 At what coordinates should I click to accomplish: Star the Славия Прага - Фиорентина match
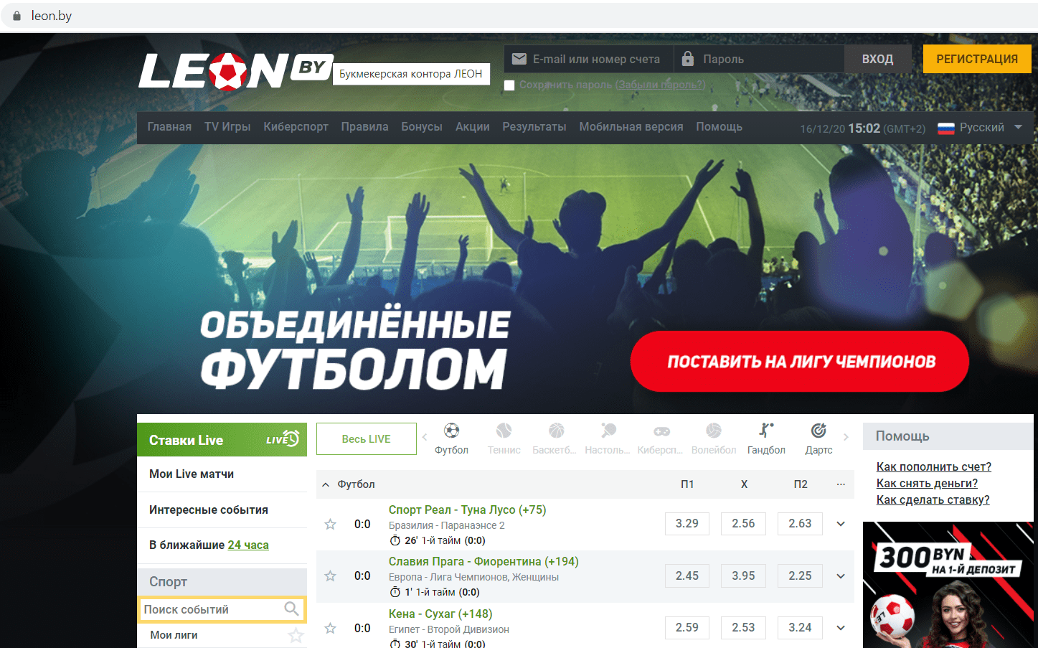click(x=330, y=576)
